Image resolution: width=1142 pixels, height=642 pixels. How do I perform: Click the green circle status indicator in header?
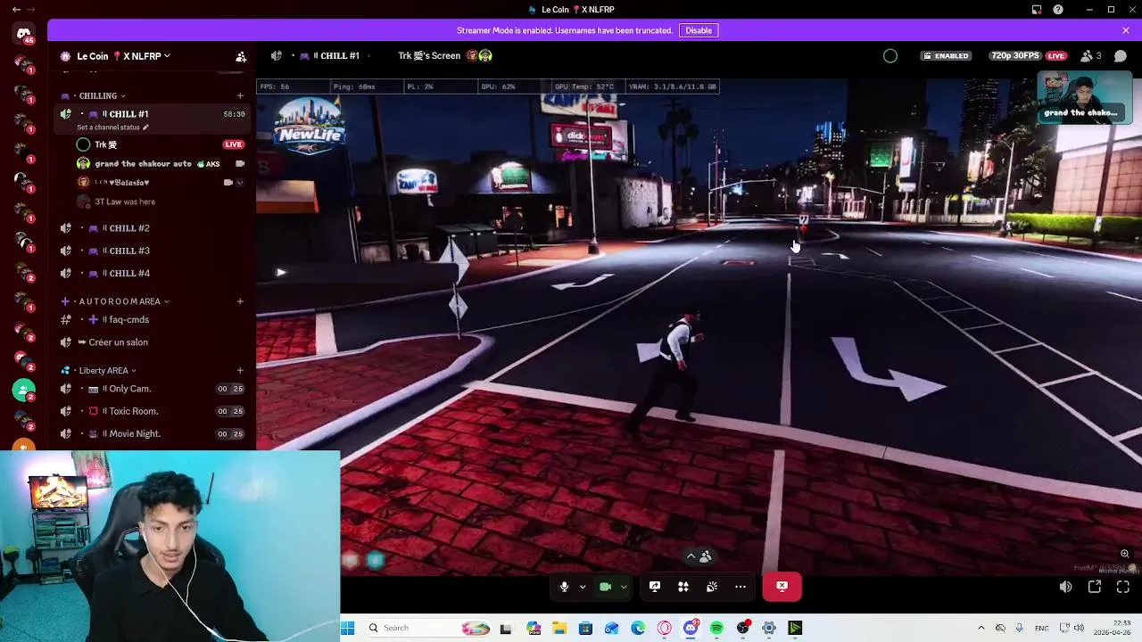pos(890,56)
